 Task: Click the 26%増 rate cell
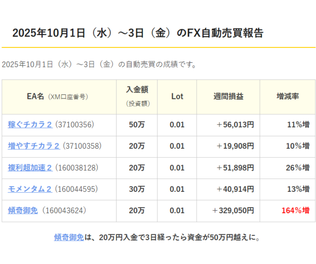(x=297, y=168)
